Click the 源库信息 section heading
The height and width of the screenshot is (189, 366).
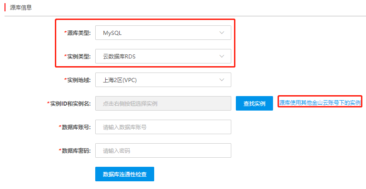pos(21,7)
